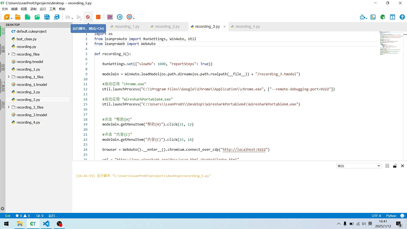
Task: Open the 编辑 menu
Action: [14, 9]
